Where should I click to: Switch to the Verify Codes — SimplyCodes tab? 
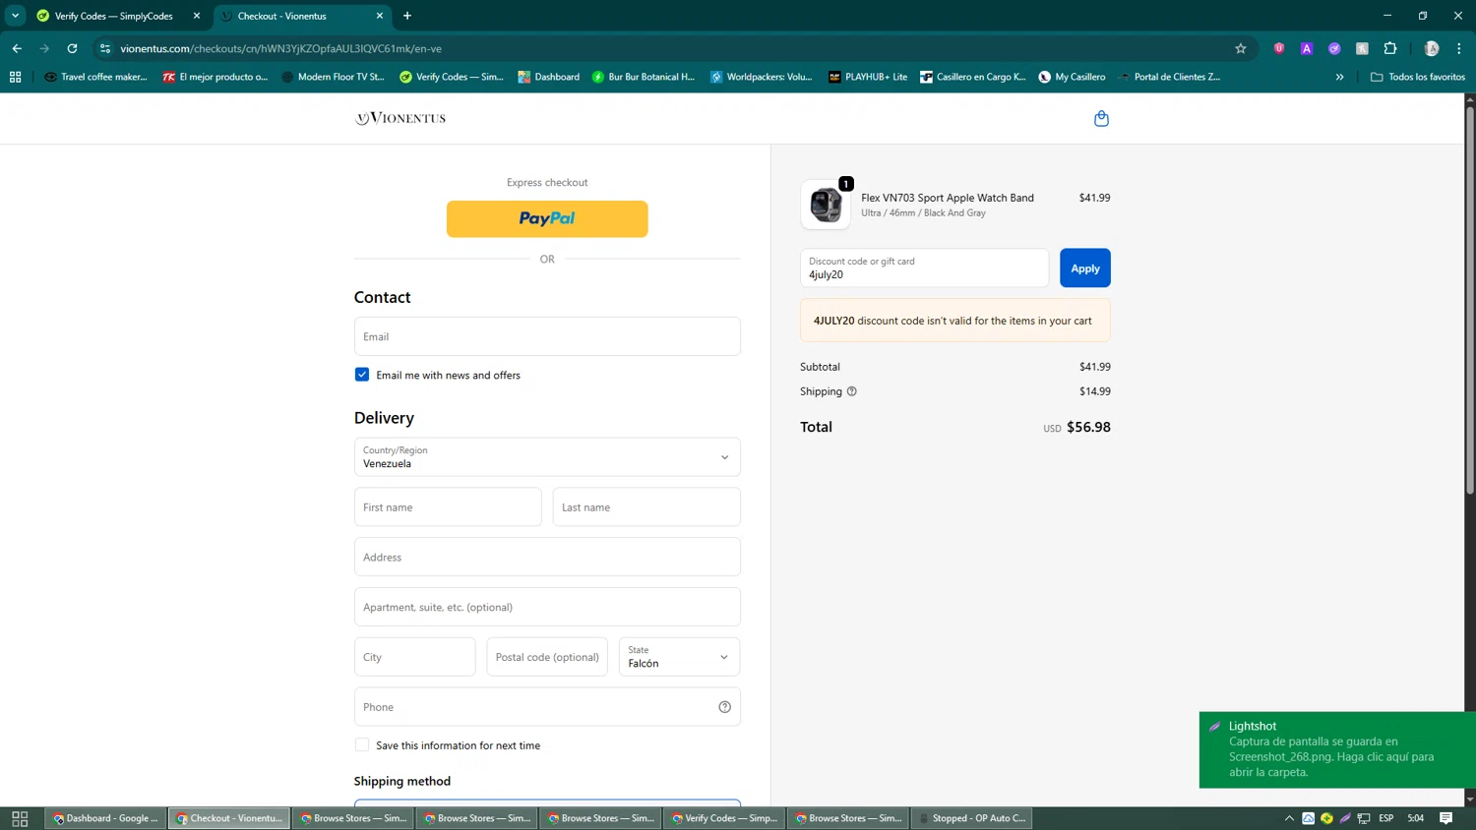[113, 16]
